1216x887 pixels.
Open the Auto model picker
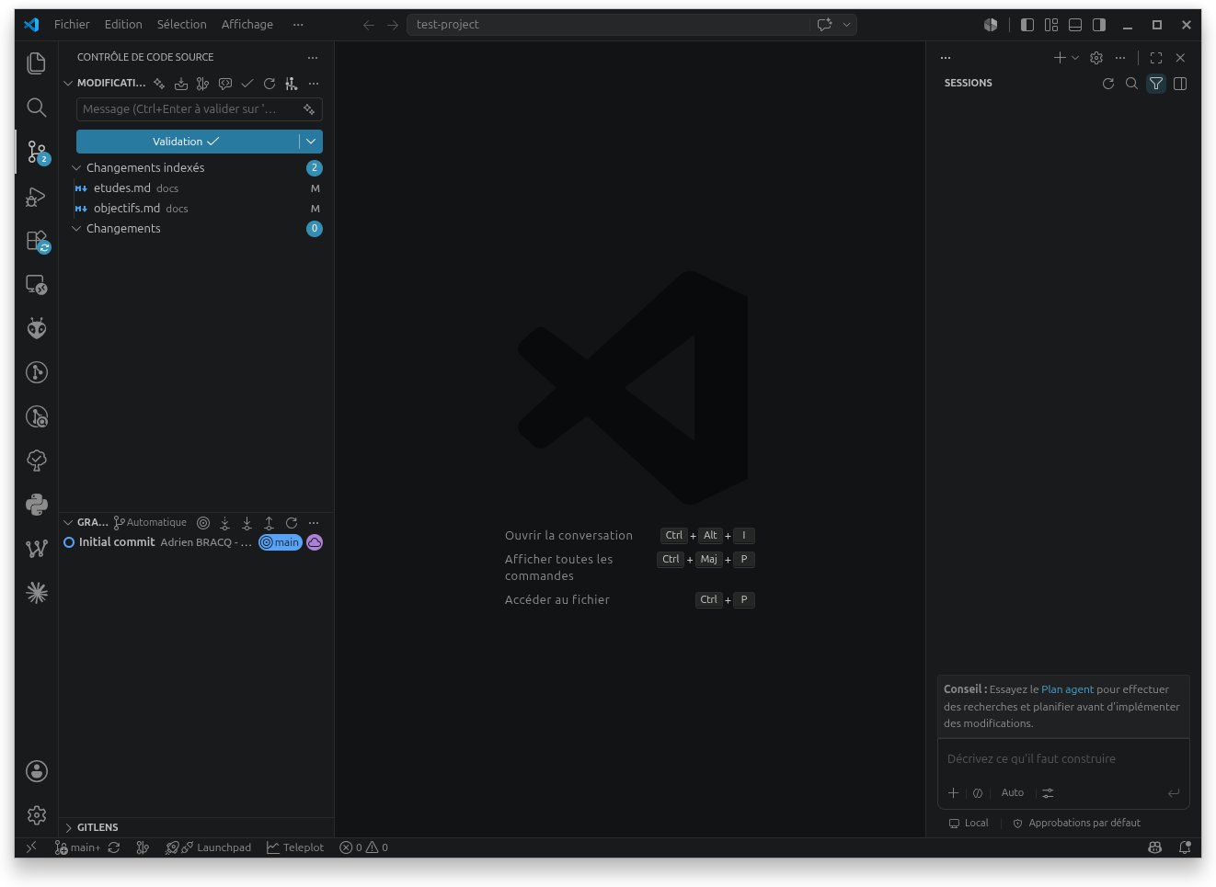click(x=1013, y=793)
